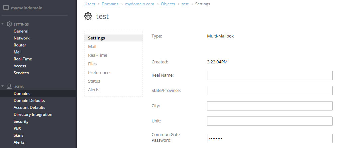Click the gear icon next to test heading
The width and height of the screenshot is (339, 148).
coord(88,16)
